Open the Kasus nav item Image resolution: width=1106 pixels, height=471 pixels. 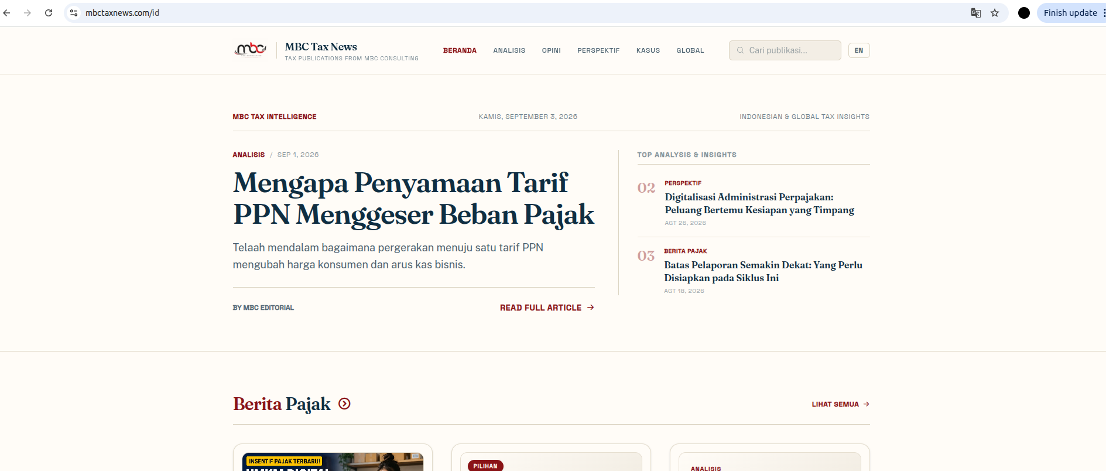pos(648,50)
